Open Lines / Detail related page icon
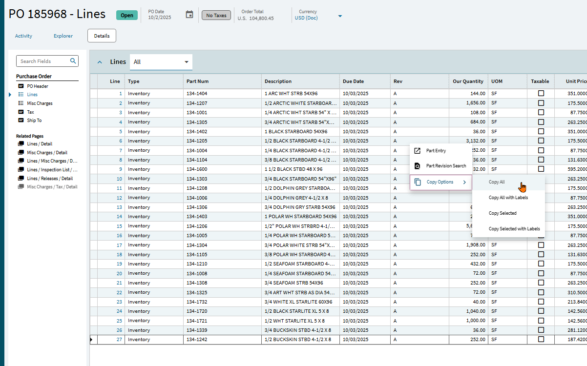This screenshot has width=587, height=366. (x=21, y=144)
